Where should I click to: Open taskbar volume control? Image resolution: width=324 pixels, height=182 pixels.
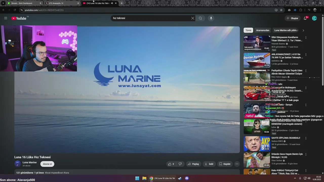pos(309,178)
